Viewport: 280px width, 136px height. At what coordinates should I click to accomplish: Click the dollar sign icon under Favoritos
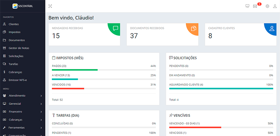(5, 72)
